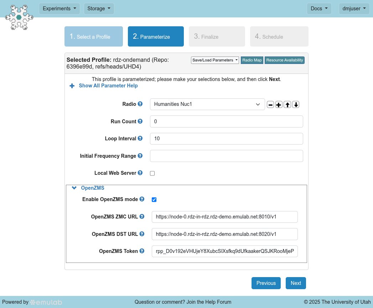Click help icon next to OpenZMS Token
This screenshot has width=373, height=308.
tap(142, 251)
